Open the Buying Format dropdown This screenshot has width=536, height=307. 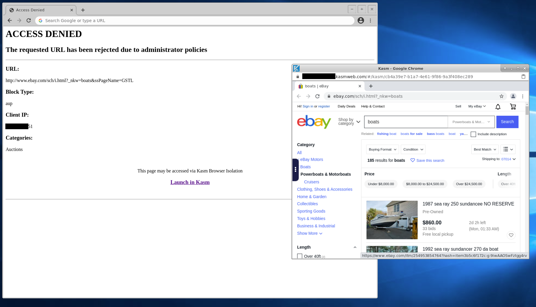pyautogui.click(x=382, y=149)
